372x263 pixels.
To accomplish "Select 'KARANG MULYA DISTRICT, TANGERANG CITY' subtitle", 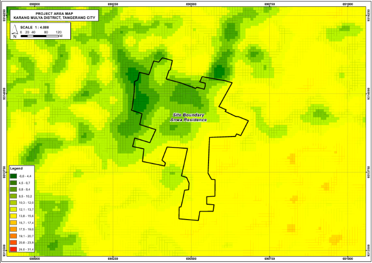I will pos(55,17).
